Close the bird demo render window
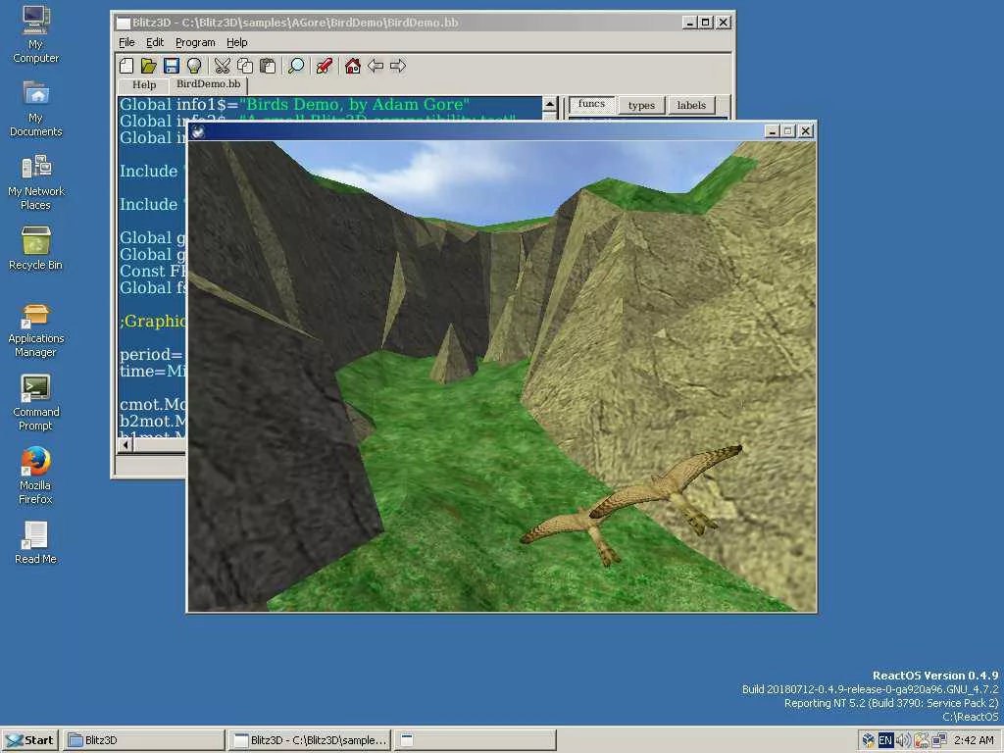The height and width of the screenshot is (753, 1004). click(806, 130)
